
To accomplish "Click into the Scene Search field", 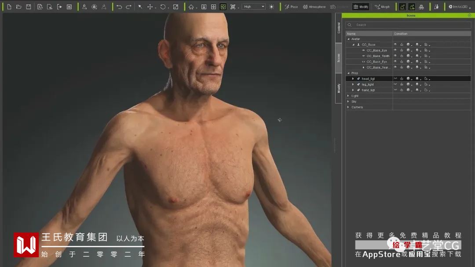I will click(408, 25).
